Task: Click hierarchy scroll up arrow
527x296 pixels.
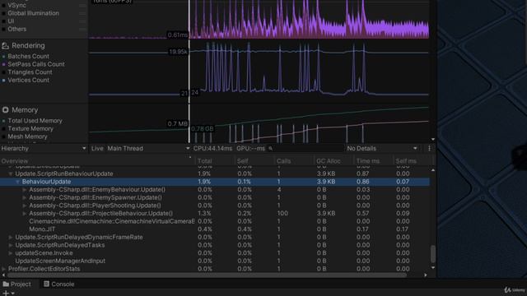Action: point(433,170)
